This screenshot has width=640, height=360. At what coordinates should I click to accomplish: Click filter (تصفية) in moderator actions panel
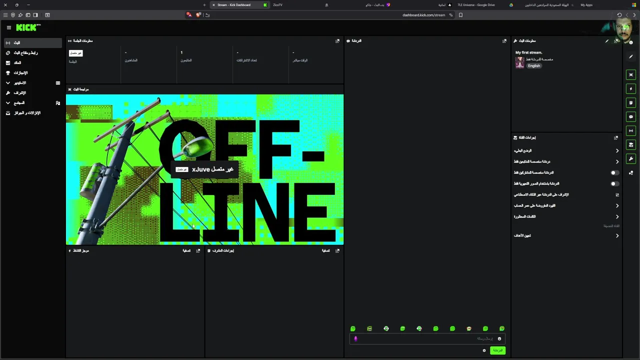coord(325,250)
